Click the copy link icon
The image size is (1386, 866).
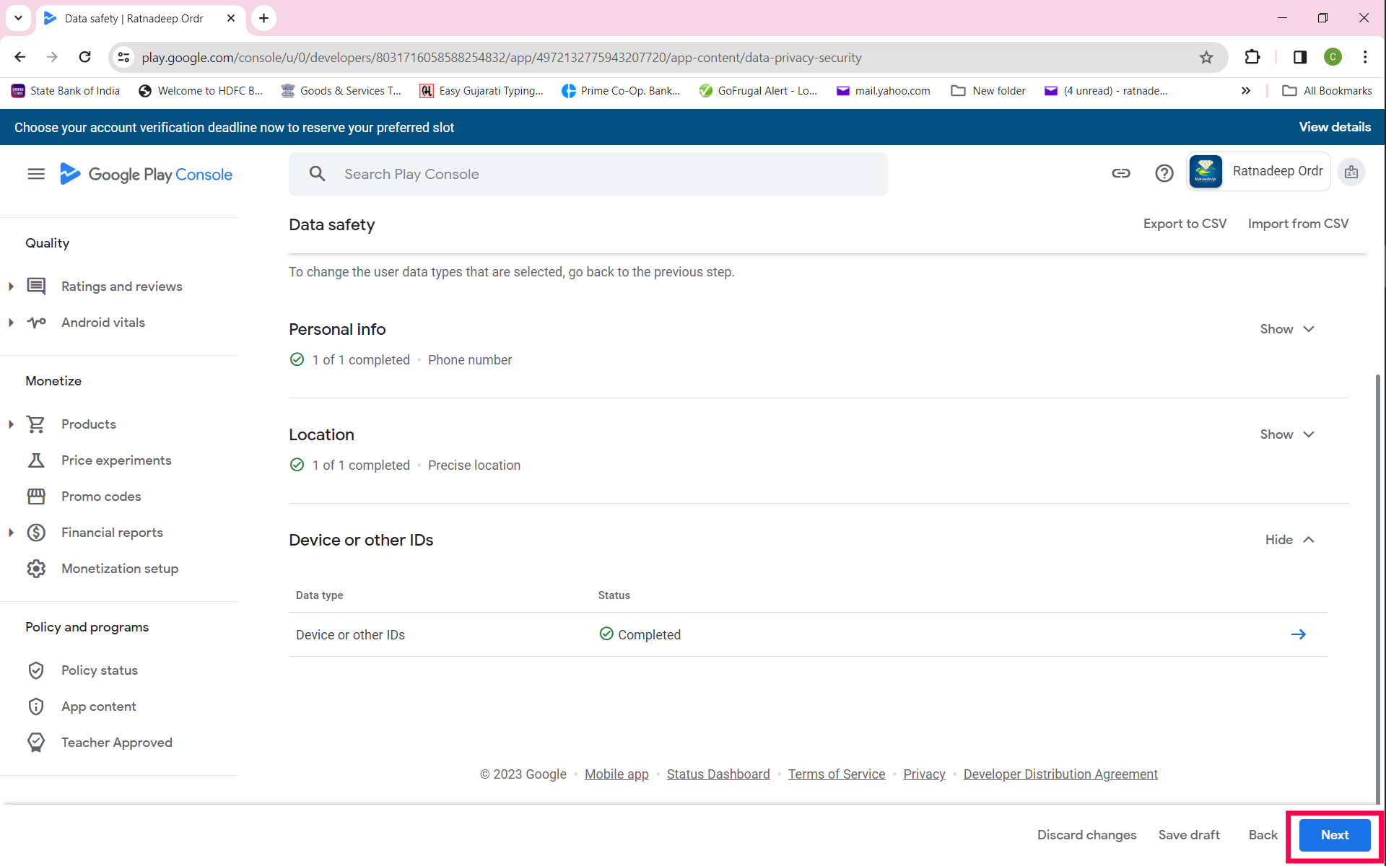1120,173
